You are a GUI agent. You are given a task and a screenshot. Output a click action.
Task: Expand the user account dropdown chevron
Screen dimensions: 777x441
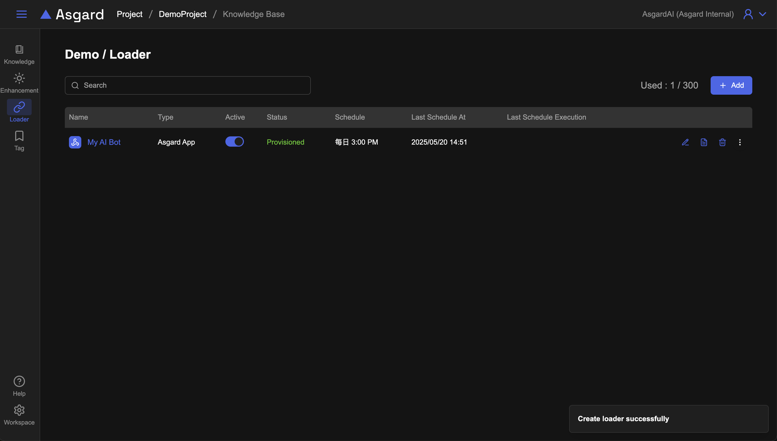click(x=763, y=14)
